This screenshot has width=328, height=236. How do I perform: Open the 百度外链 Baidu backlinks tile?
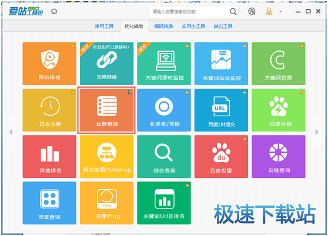(279, 110)
